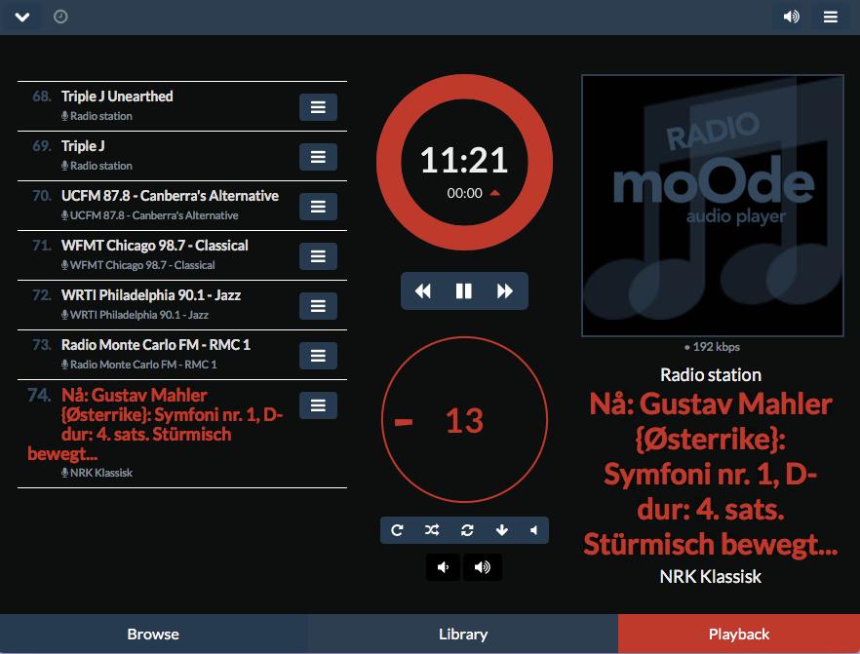This screenshot has height=654, width=860.
Task: Open menu for UCFM 87.8 Canberra's Alternative item
Action: click(318, 207)
